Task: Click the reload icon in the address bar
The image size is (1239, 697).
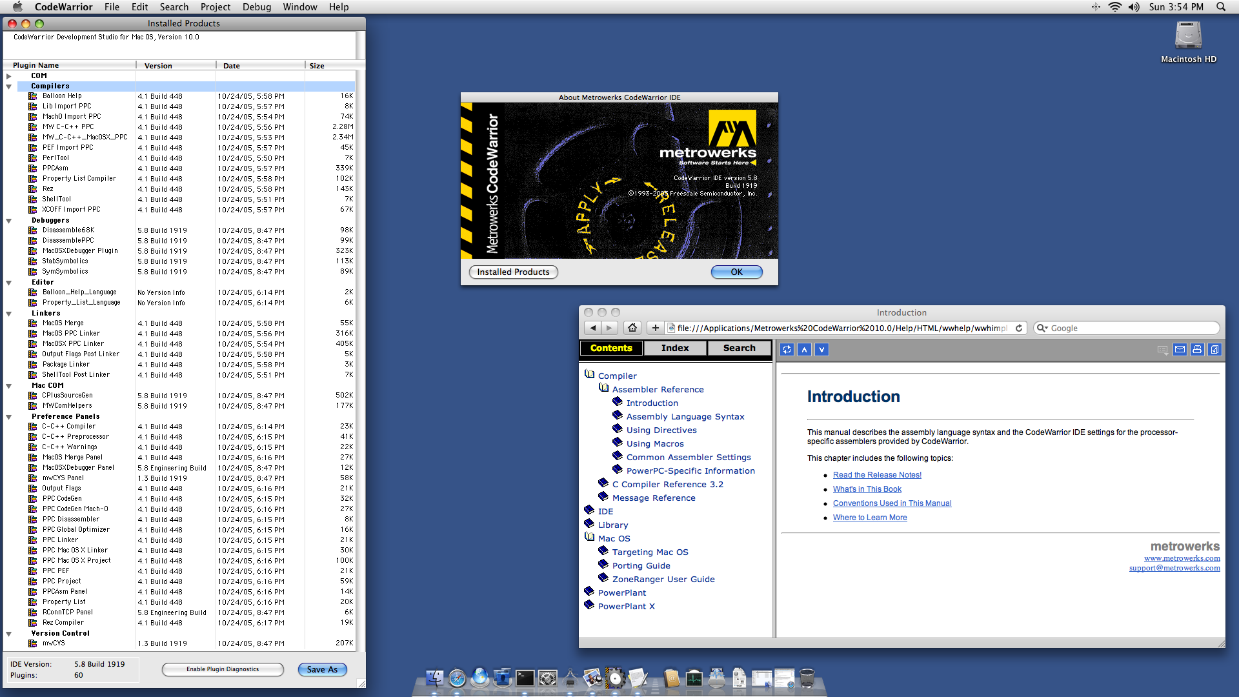Action: 1019,328
